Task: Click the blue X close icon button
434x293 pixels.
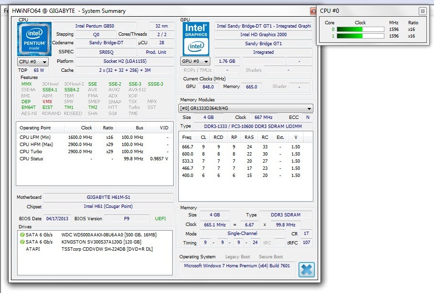Action: pos(307,270)
